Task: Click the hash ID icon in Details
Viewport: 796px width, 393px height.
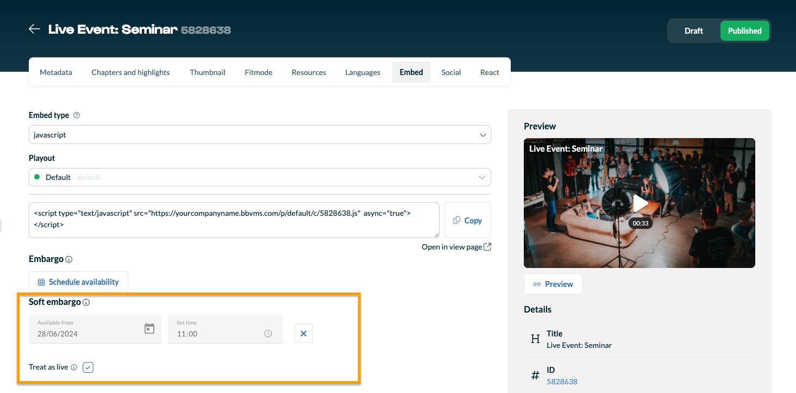Action: (x=535, y=376)
